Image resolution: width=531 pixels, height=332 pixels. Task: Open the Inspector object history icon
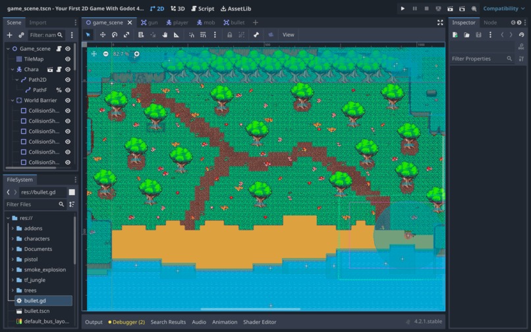522,34
